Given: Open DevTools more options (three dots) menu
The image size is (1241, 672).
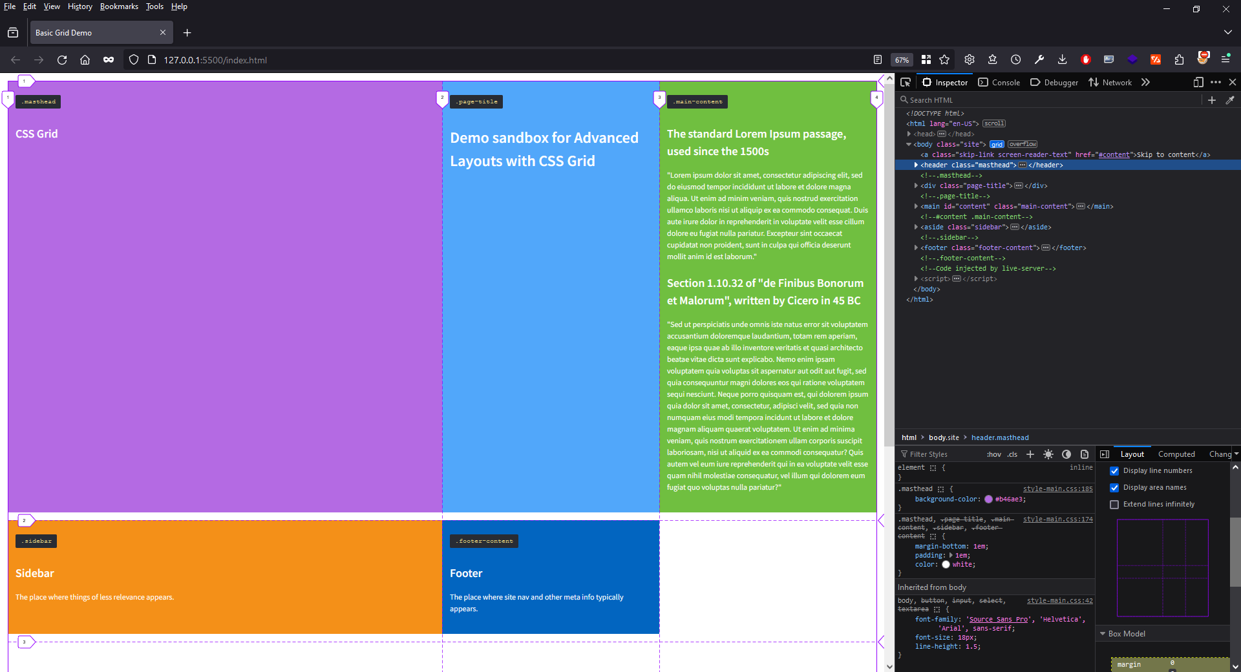Looking at the screenshot, I should pos(1216,82).
